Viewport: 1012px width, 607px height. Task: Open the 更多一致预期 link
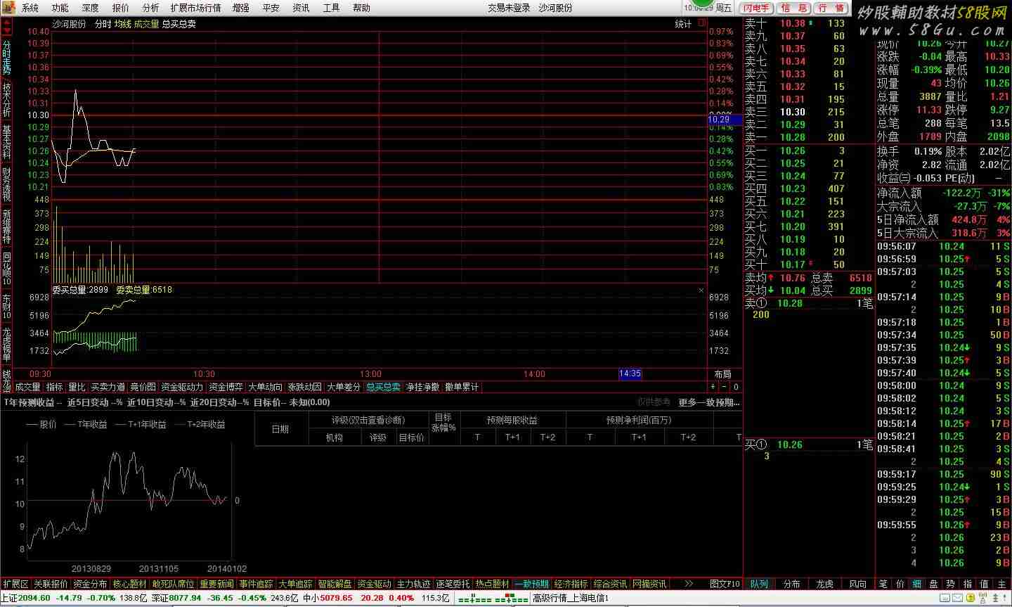pos(709,402)
